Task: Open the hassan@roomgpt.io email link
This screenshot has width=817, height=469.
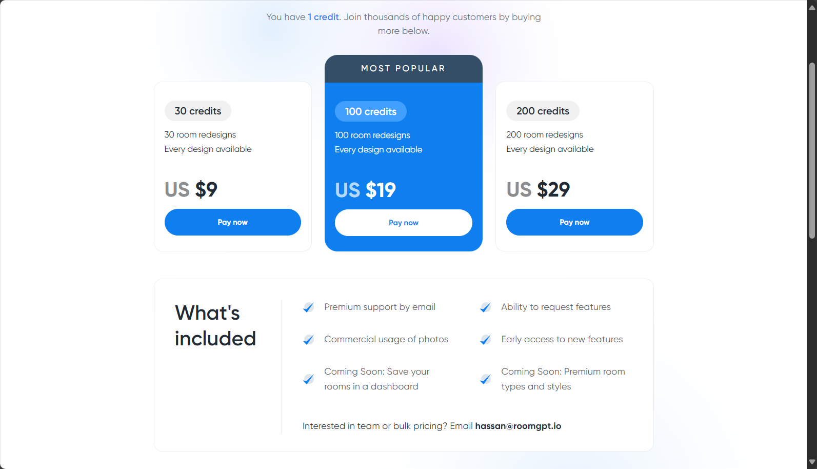Action: (x=518, y=426)
